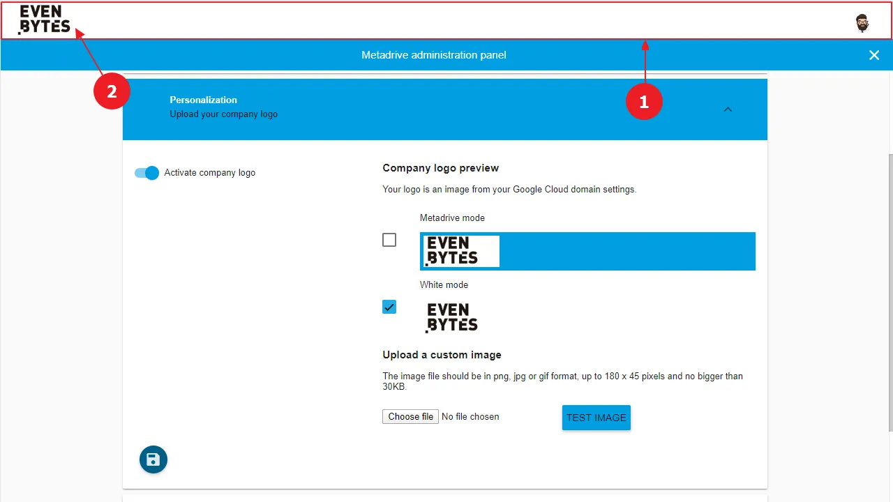Click the TEST IMAGE button
893x502 pixels.
[x=596, y=418]
